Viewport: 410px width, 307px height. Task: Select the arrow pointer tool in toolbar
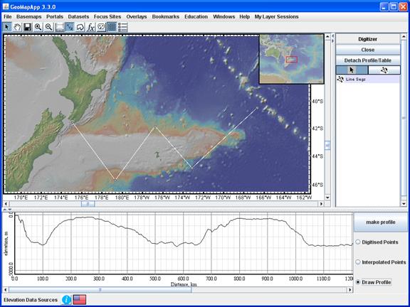(x=7, y=27)
